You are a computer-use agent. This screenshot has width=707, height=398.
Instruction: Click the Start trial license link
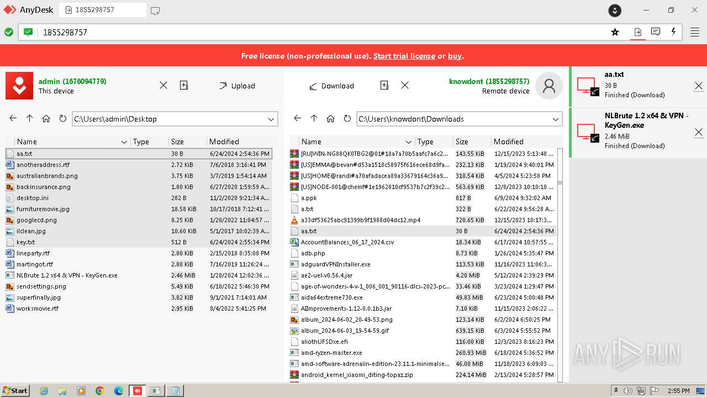pyautogui.click(x=404, y=56)
